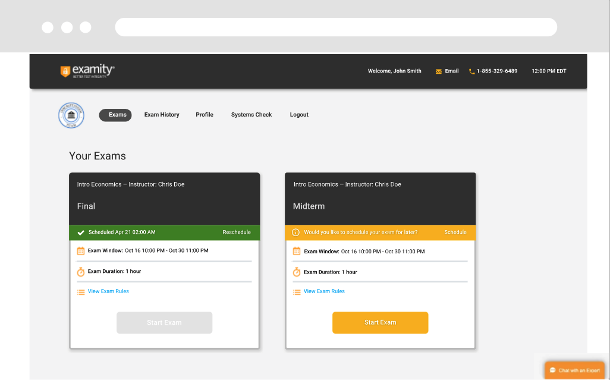The width and height of the screenshot is (610, 380).
Task: Click Reschedule on the Final exam banner
Action: pyautogui.click(x=237, y=232)
